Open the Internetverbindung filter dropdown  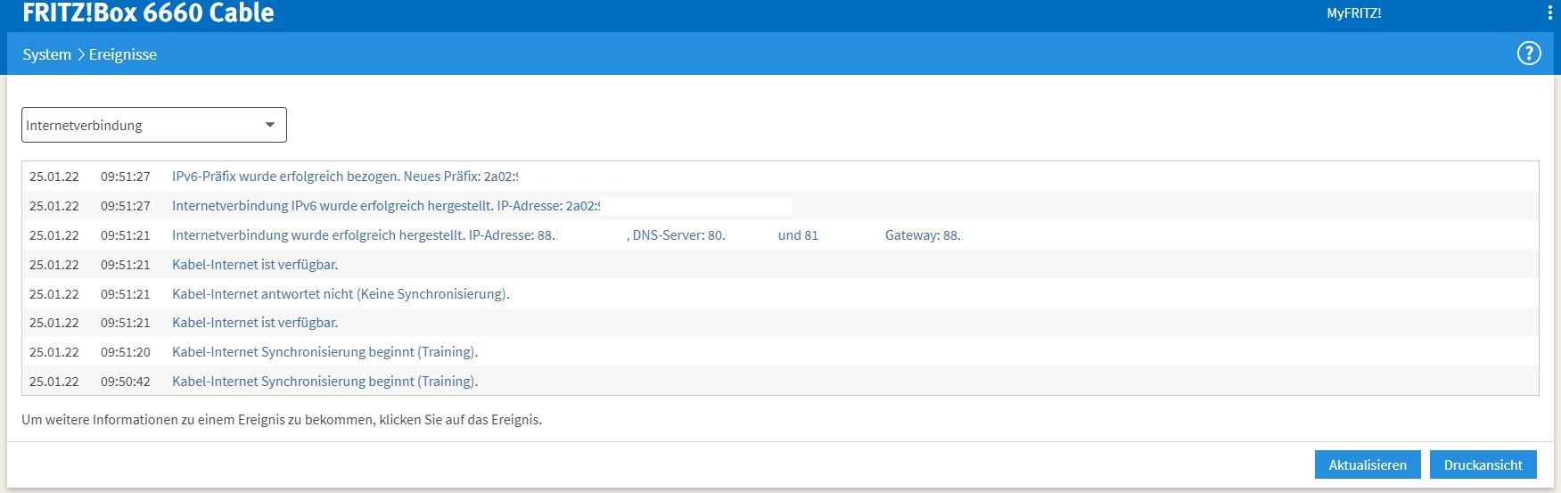click(x=154, y=125)
